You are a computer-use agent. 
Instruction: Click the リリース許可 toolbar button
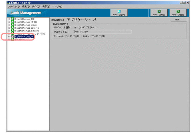(119, 13)
